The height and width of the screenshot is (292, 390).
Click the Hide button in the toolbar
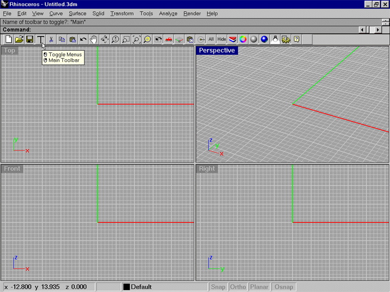(x=222, y=39)
